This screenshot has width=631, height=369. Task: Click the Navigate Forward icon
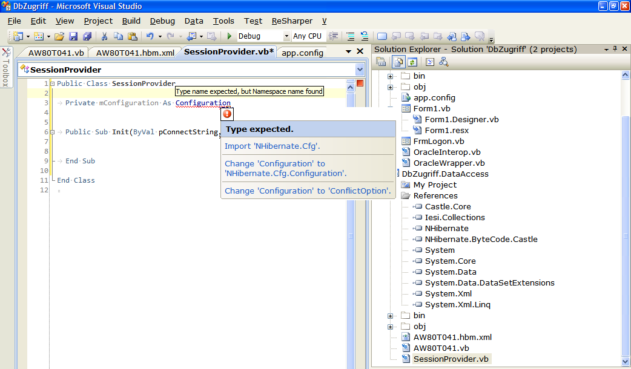(x=212, y=36)
